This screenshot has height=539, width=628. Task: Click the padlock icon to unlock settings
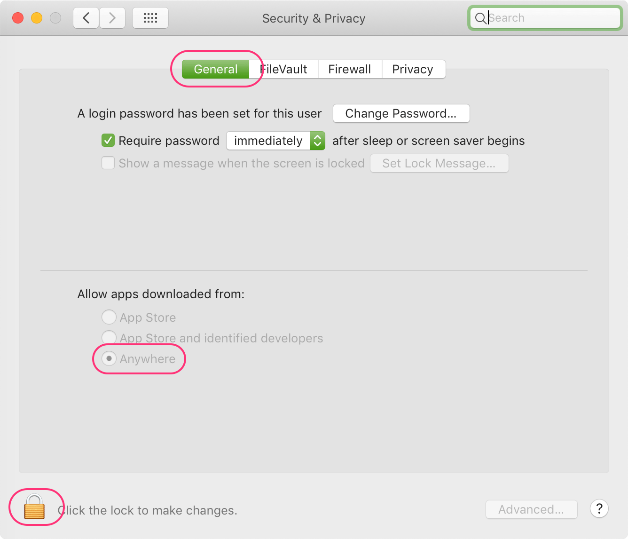pyautogui.click(x=34, y=507)
